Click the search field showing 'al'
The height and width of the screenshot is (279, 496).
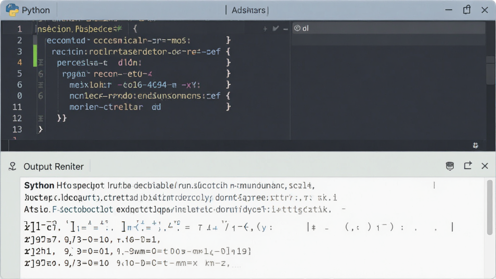[388, 28]
